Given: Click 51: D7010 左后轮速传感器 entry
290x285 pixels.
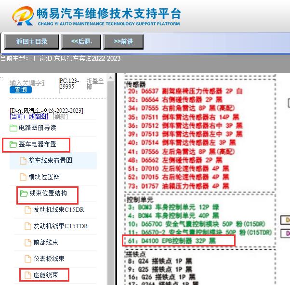Looking at the screenshot, I should point(178,168).
